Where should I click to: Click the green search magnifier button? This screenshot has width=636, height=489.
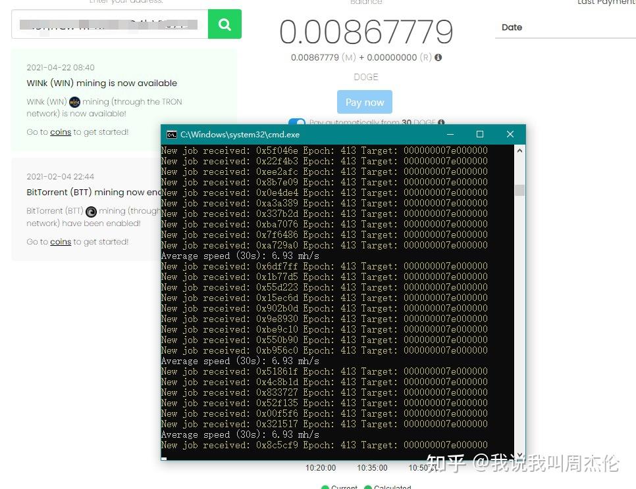[225, 24]
